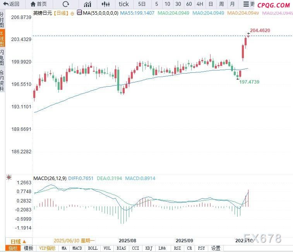The image size is (293, 252).
Task: Enable the BOLL indicator
Action: pos(93,248)
